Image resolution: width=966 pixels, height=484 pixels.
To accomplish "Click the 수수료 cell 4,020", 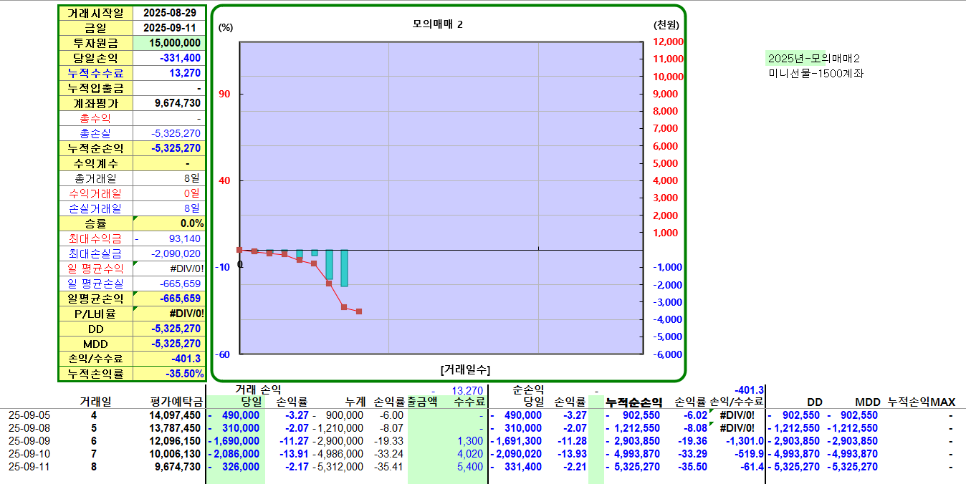I will [472, 454].
